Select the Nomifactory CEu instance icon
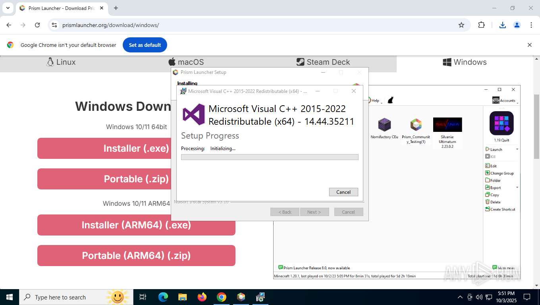 384,125
